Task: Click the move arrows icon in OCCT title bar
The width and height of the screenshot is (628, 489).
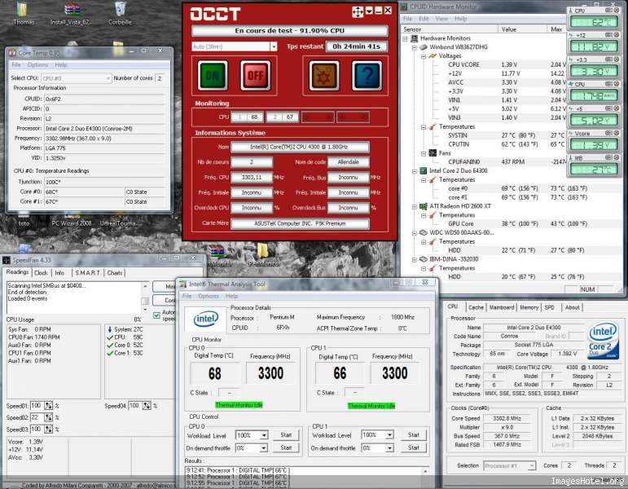Action: point(358,11)
